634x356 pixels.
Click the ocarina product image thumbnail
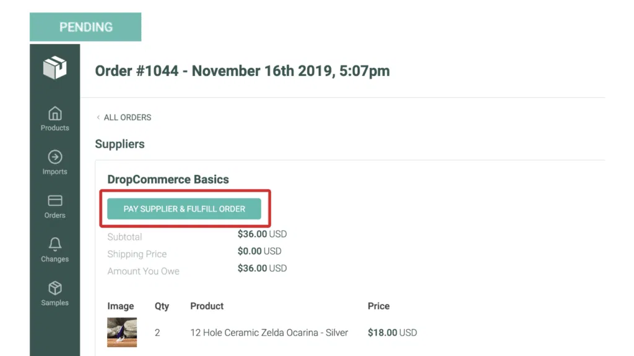point(121,332)
